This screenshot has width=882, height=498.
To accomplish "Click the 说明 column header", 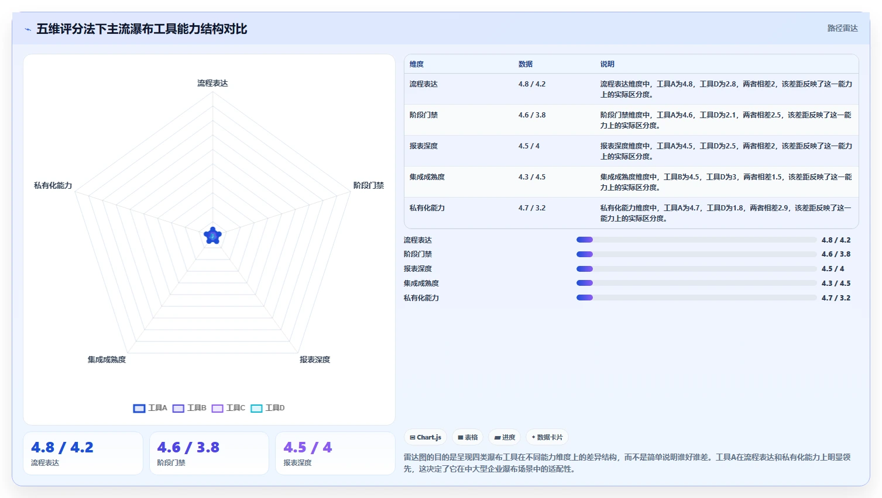I will [607, 64].
